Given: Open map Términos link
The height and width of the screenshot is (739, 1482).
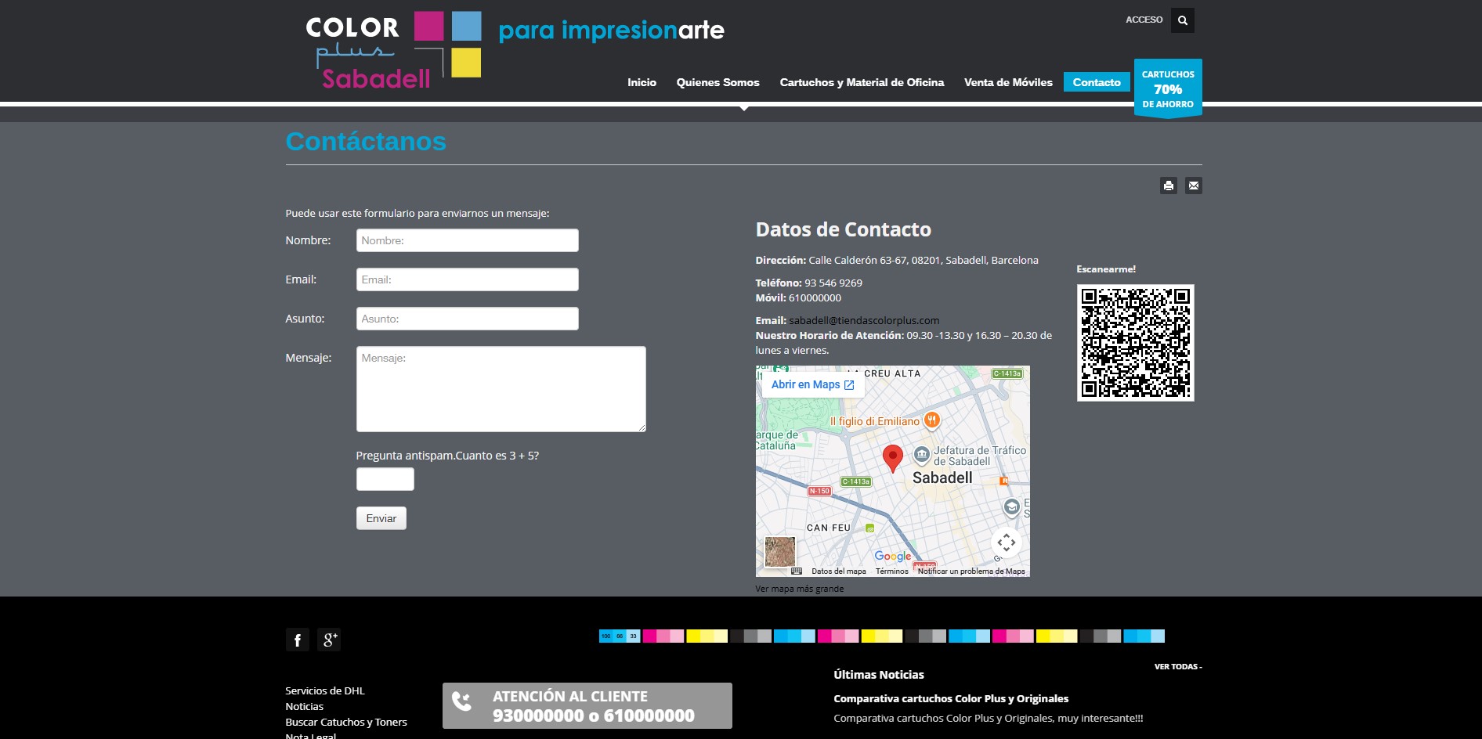Looking at the screenshot, I should point(891,571).
